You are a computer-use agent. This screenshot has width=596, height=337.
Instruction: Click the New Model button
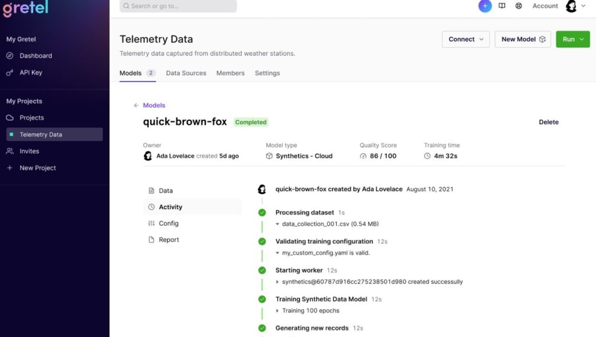coord(523,39)
